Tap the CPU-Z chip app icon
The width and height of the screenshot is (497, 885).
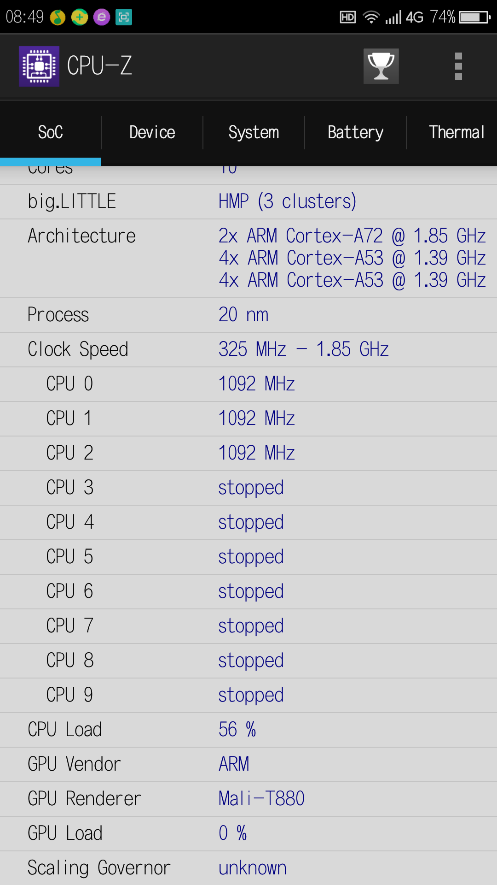click(x=39, y=66)
